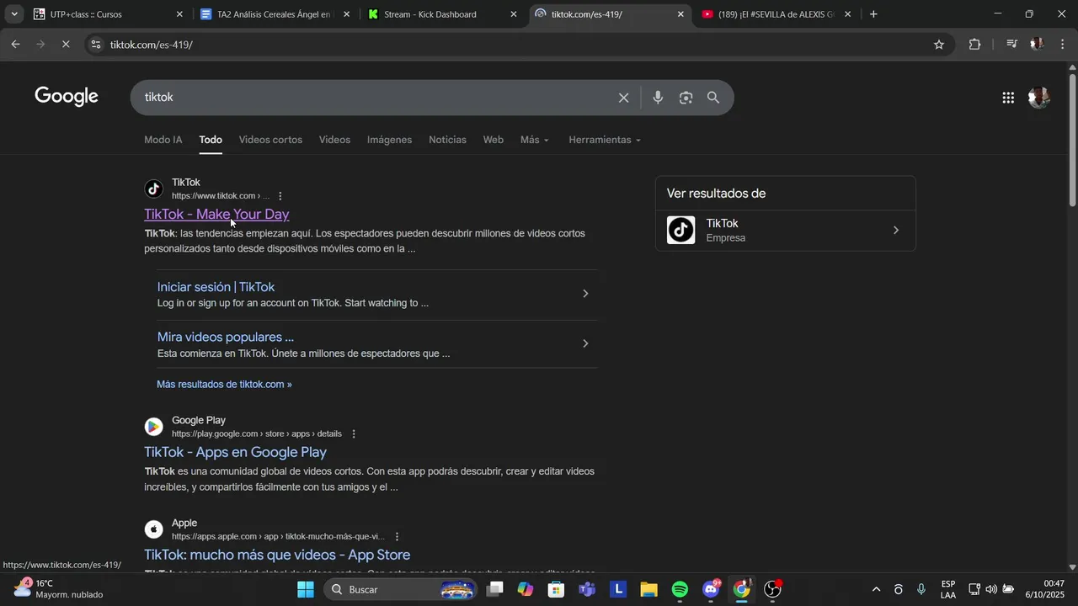
Task: Open Microsoft Teams from the taskbar
Action: [x=587, y=589]
